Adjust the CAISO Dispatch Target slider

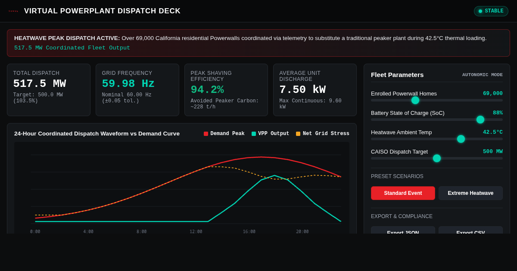(436, 158)
